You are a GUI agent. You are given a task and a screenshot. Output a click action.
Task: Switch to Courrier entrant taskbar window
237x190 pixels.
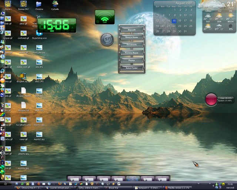tap(59, 188)
